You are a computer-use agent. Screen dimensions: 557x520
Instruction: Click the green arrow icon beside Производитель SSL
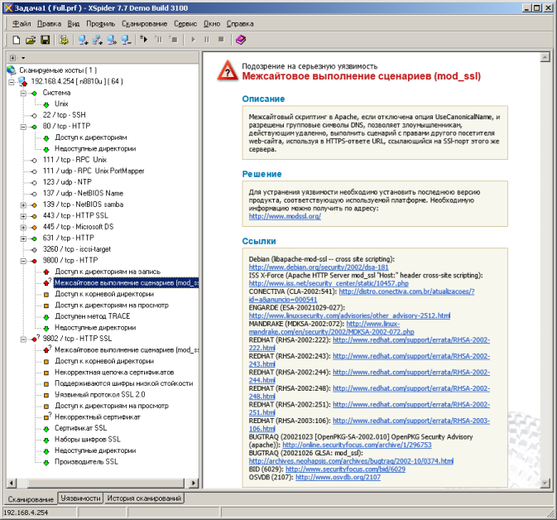click(x=46, y=462)
